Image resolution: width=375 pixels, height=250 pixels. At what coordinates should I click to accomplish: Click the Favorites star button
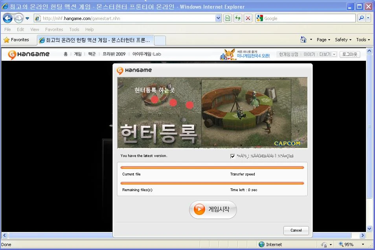pyautogui.click(x=16, y=40)
